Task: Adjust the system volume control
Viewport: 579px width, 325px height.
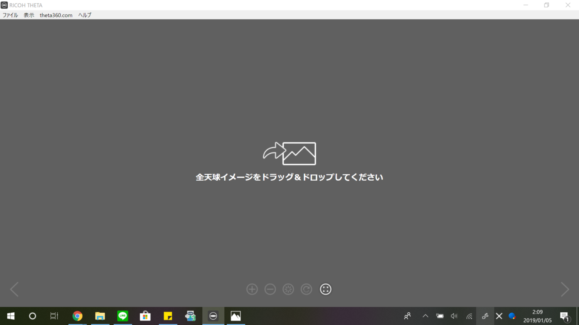Action: [x=454, y=316]
